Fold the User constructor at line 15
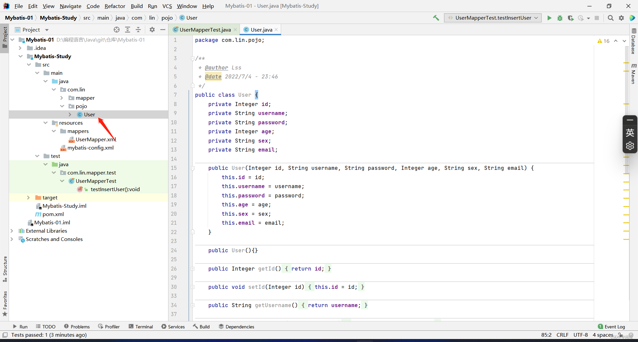Screen dimensions: 638x342 pos(192,168)
